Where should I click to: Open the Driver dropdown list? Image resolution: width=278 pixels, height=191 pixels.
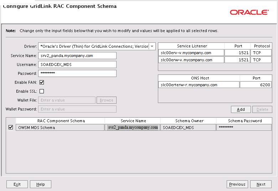point(152,46)
